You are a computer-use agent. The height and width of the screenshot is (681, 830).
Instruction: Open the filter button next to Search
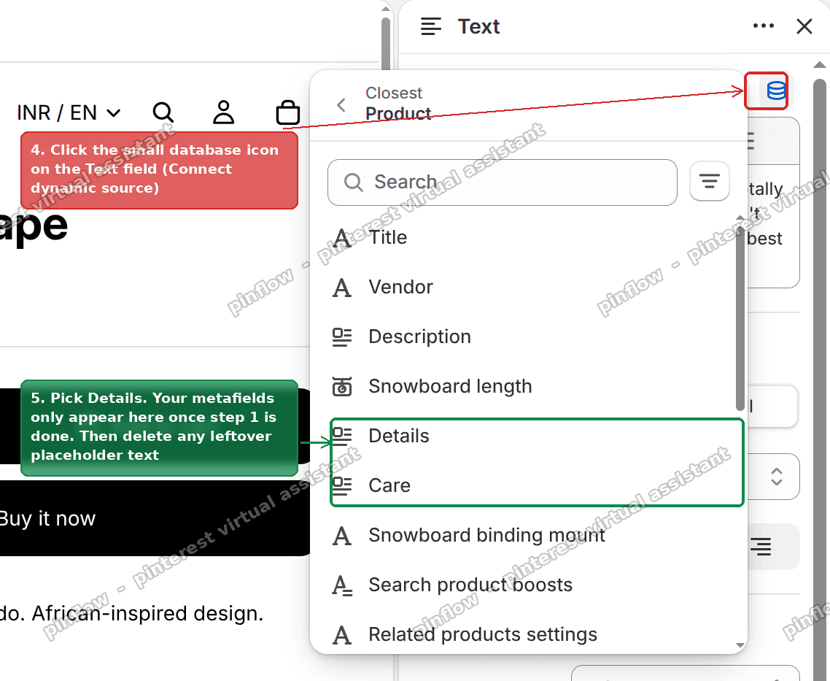[x=710, y=182]
